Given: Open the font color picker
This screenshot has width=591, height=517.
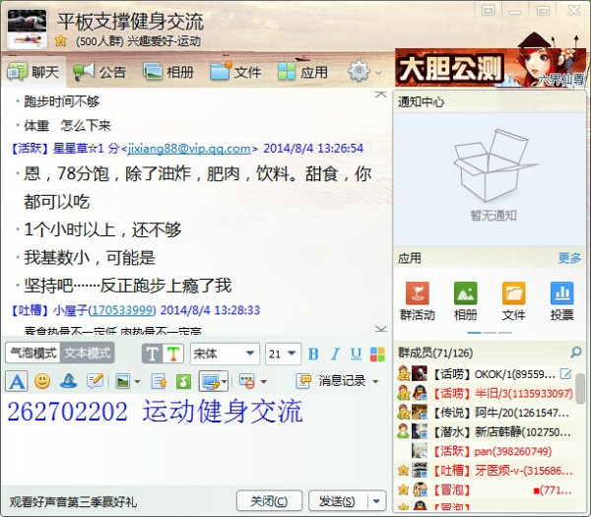Looking at the screenshot, I should pos(377,355).
